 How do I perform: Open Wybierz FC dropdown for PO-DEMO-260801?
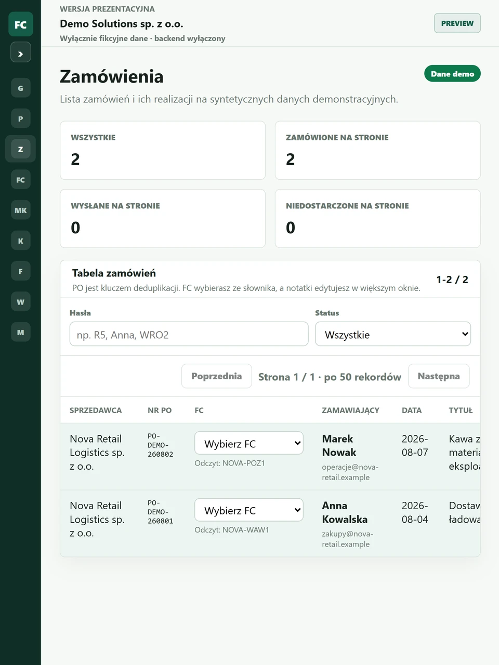(248, 510)
